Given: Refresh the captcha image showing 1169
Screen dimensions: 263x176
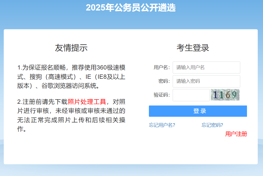Looking at the screenshot, I should pos(225,95).
